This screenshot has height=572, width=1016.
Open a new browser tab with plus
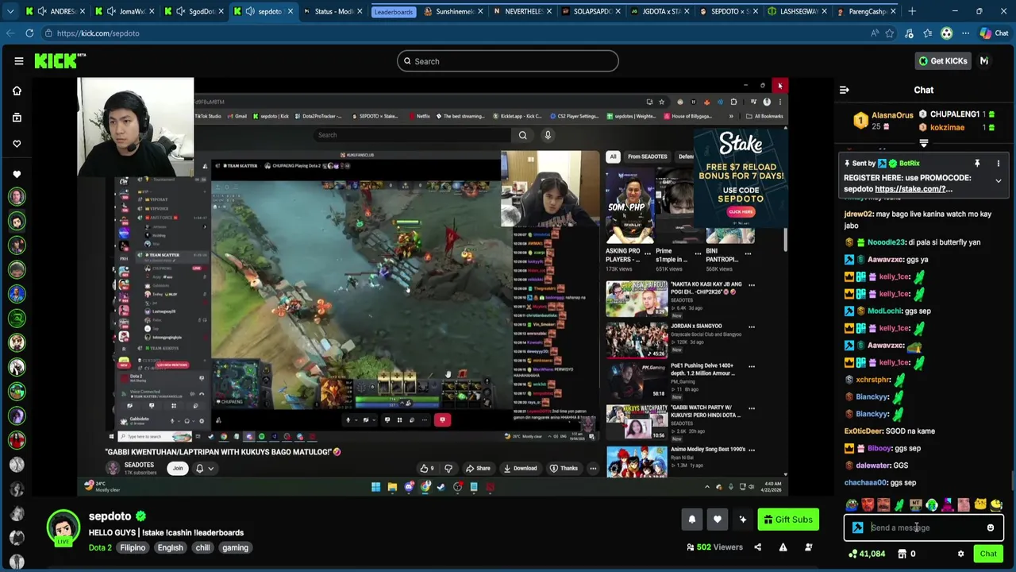pyautogui.click(x=911, y=11)
